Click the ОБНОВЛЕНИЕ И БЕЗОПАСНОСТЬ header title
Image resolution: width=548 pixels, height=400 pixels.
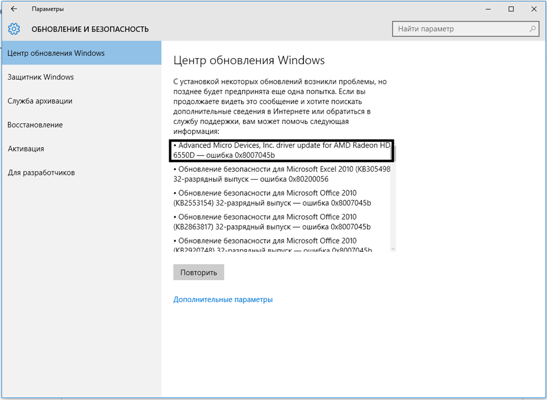tap(90, 29)
